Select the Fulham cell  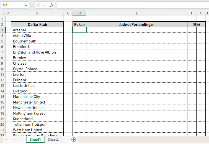click(x=37, y=80)
